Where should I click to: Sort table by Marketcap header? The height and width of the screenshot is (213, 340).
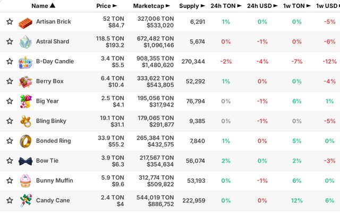point(151,6)
